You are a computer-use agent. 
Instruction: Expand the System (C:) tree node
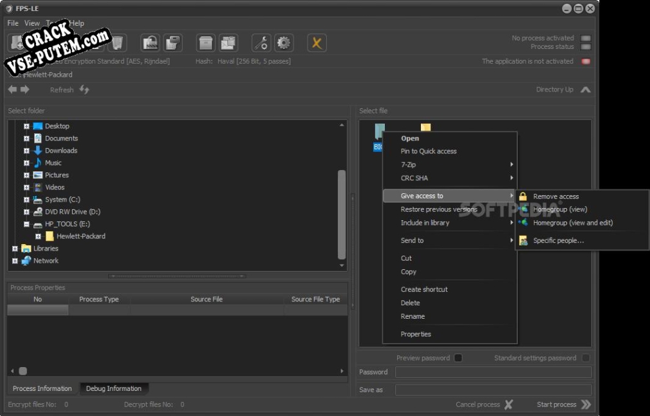coord(26,200)
